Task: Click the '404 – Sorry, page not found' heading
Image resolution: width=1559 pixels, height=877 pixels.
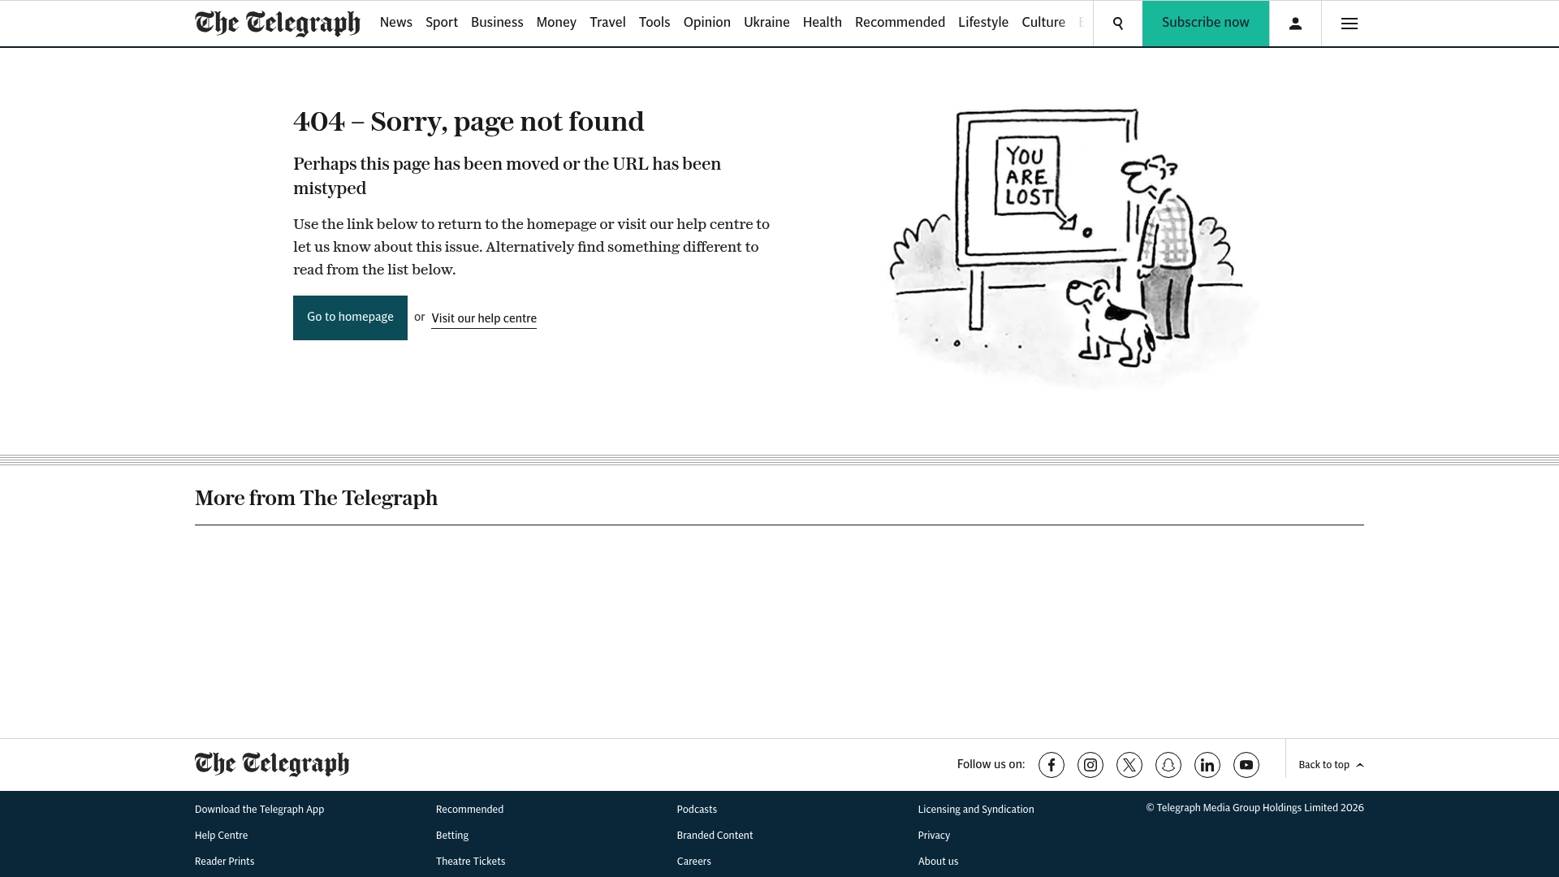Action: click(x=469, y=122)
